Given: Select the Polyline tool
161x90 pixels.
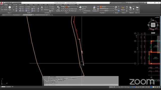Looking at the screenshot, I should tap(6, 8).
